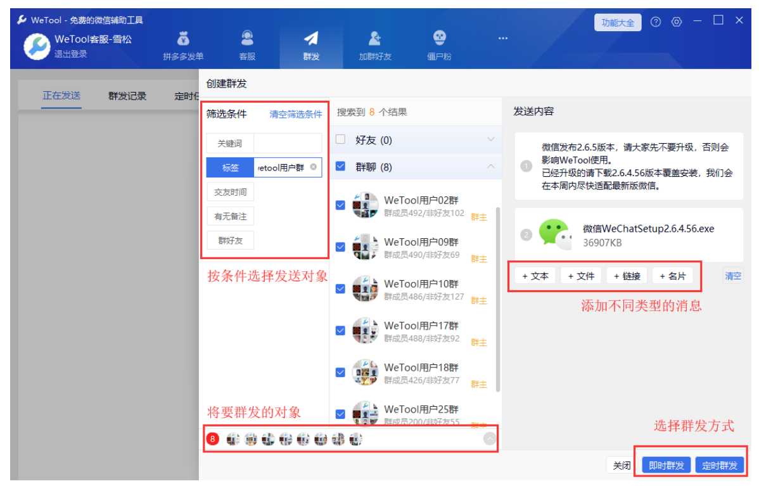This screenshot has width=759, height=486.
Task: Click the WeChat installer file icon
Action: pyautogui.click(x=555, y=234)
